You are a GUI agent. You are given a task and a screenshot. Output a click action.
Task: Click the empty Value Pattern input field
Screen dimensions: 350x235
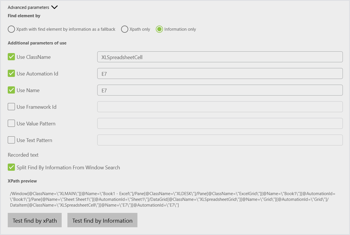tap(220, 123)
